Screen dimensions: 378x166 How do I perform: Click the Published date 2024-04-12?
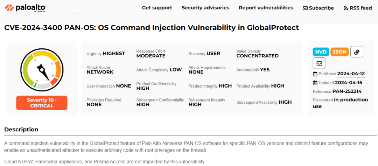351,74
